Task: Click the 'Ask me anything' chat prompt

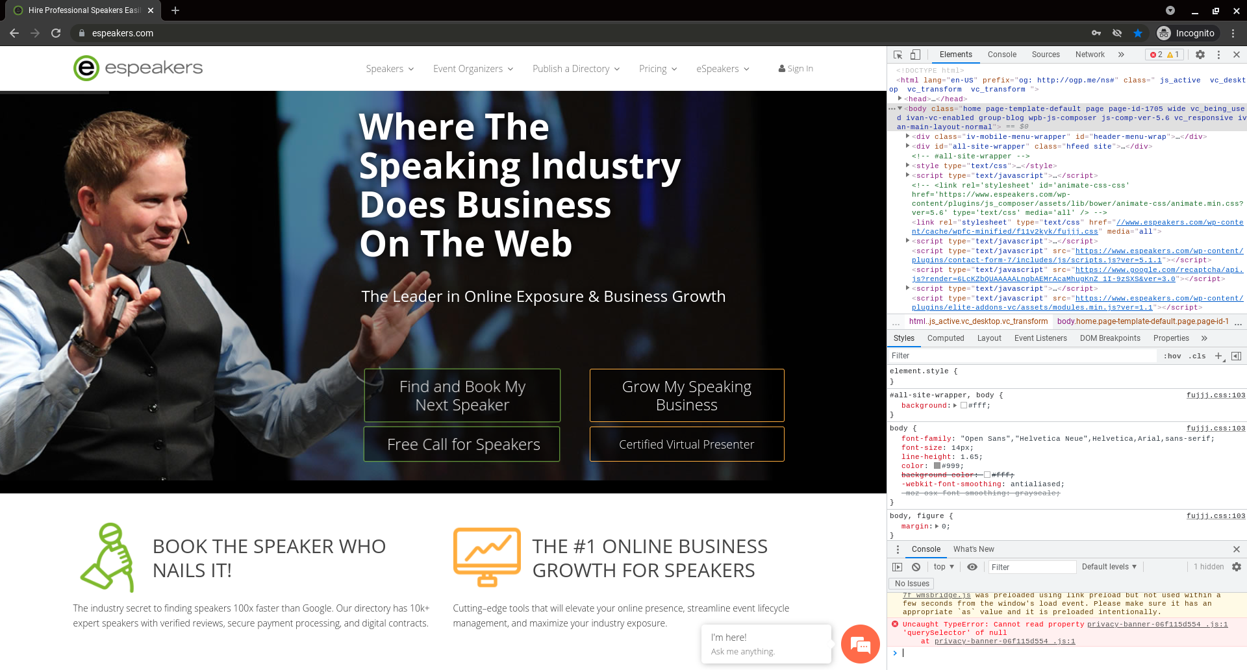Action: pos(743,651)
